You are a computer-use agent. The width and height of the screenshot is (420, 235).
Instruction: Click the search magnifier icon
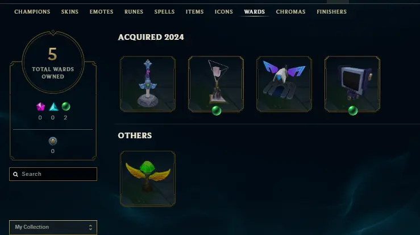(x=15, y=174)
